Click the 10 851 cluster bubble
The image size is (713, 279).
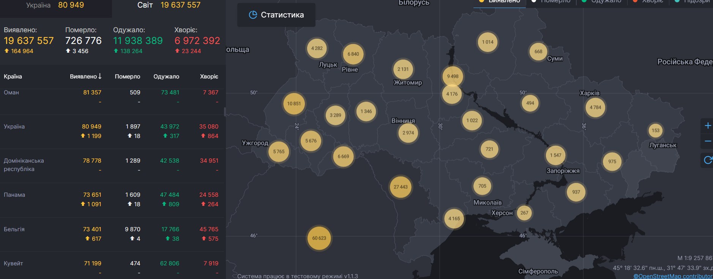point(294,103)
